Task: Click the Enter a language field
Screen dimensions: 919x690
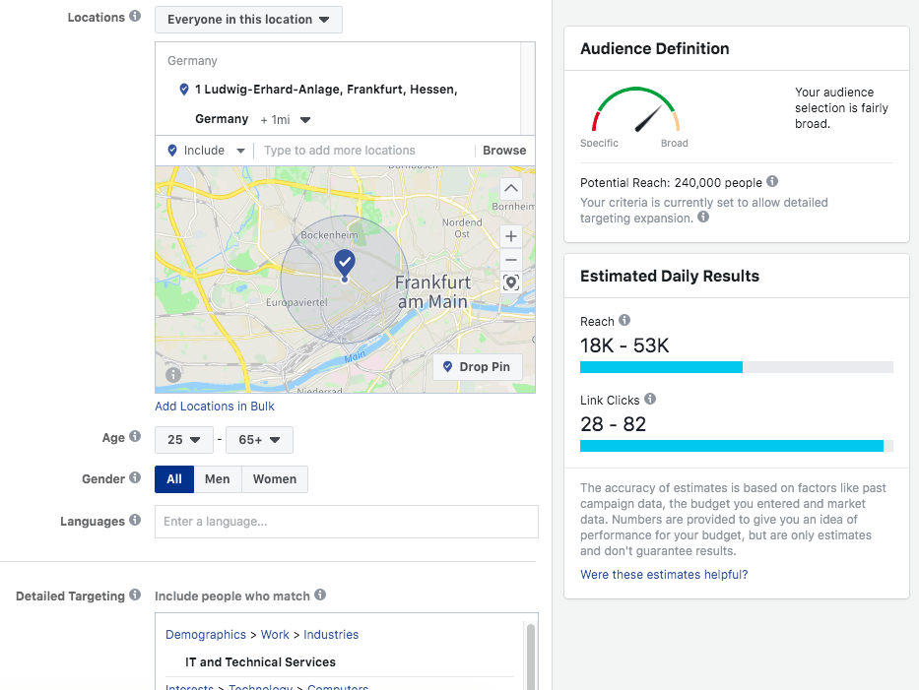Action: click(347, 522)
